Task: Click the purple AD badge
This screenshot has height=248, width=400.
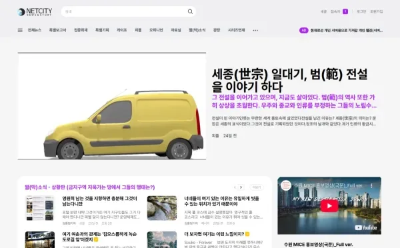Action: pyautogui.click(x=303, y=31)
